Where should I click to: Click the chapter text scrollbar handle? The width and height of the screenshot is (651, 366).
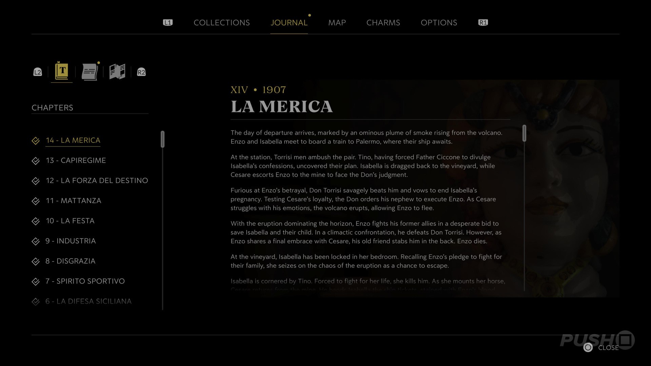(x=524, y=133)
